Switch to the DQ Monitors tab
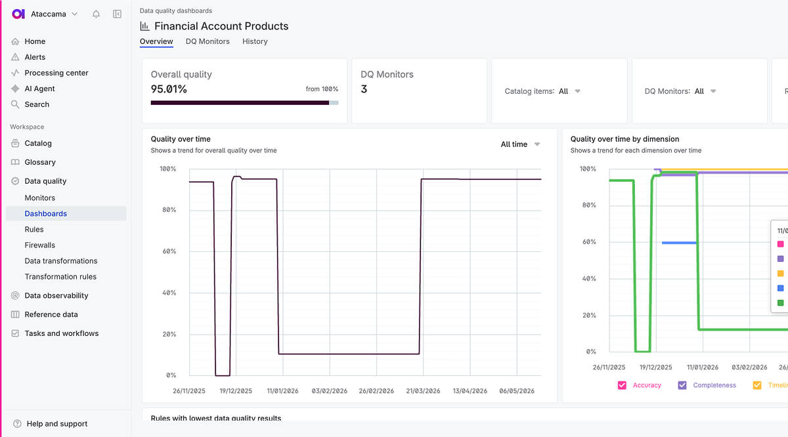The image size is (788, 437). (208, 41)
